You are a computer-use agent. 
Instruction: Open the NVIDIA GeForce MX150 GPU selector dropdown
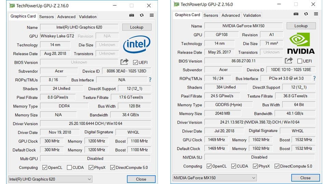215,178
